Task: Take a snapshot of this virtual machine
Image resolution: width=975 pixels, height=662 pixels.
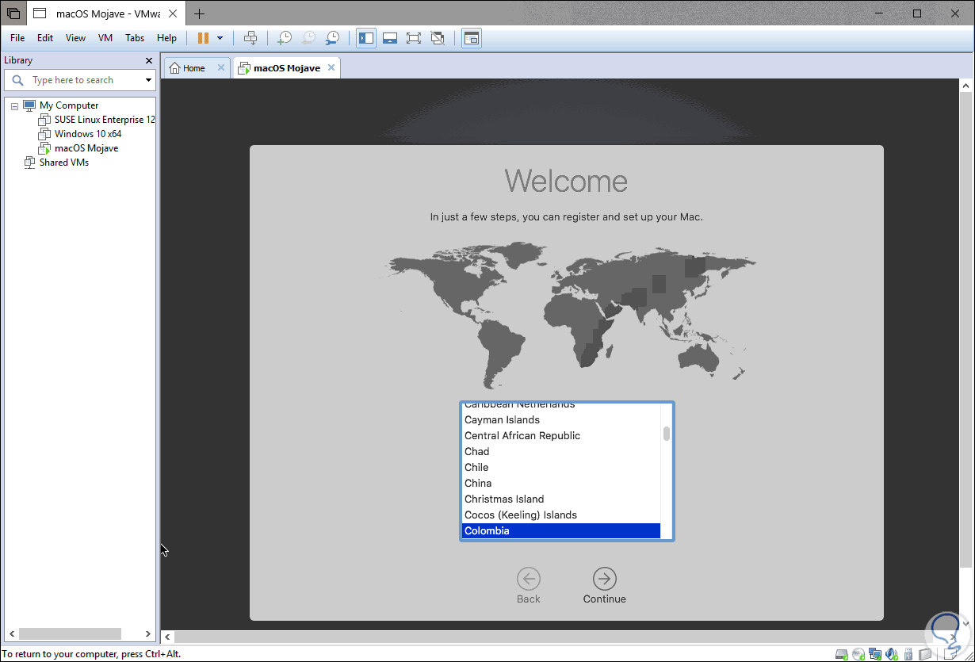Action: pos(284,38)
